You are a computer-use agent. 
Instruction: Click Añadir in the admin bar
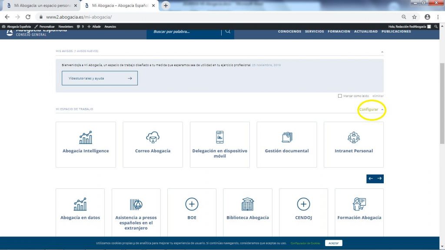point(94,26)
